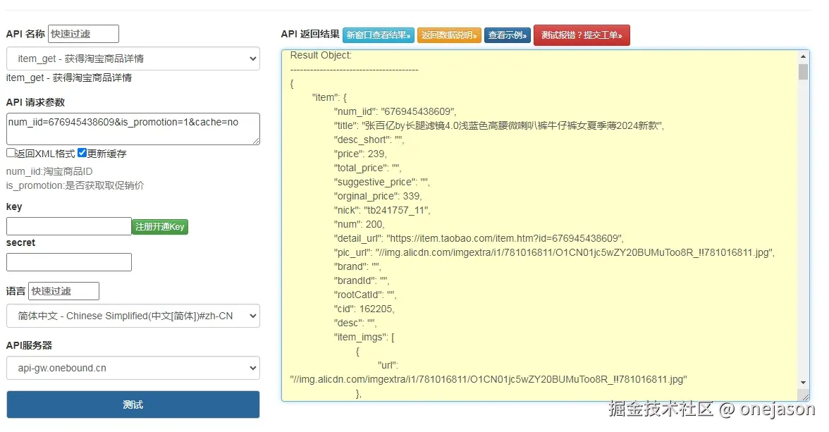Open the 简体中文 language dropdown
The width and height of the screenshot is (829, 432).
coord(133,316)
